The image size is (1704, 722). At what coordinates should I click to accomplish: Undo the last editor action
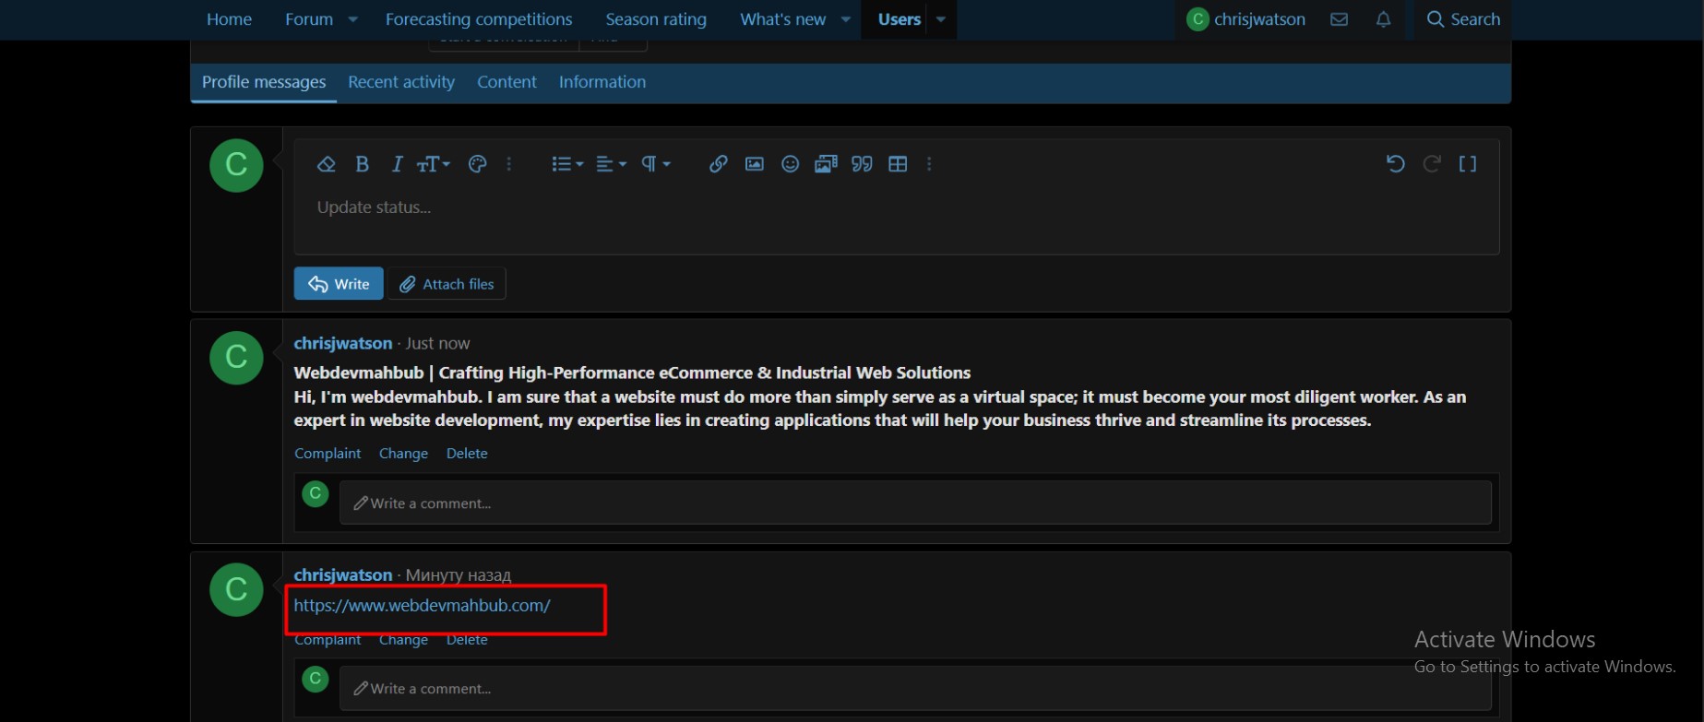(1395, 164)
